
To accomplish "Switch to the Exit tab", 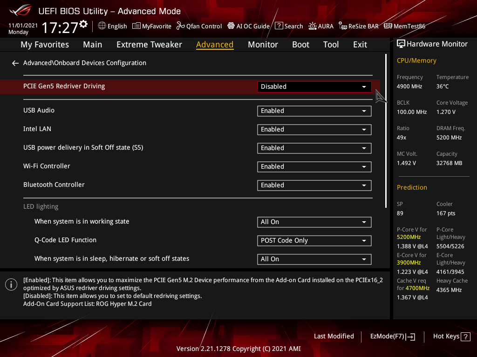I will tap(360, 45).
